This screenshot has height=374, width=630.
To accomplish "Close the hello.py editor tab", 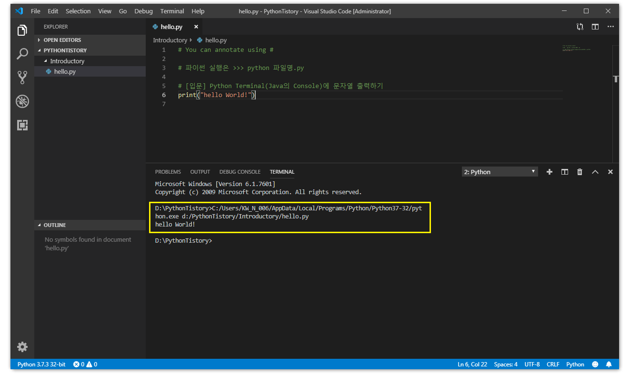I will (x=196, y=27).
